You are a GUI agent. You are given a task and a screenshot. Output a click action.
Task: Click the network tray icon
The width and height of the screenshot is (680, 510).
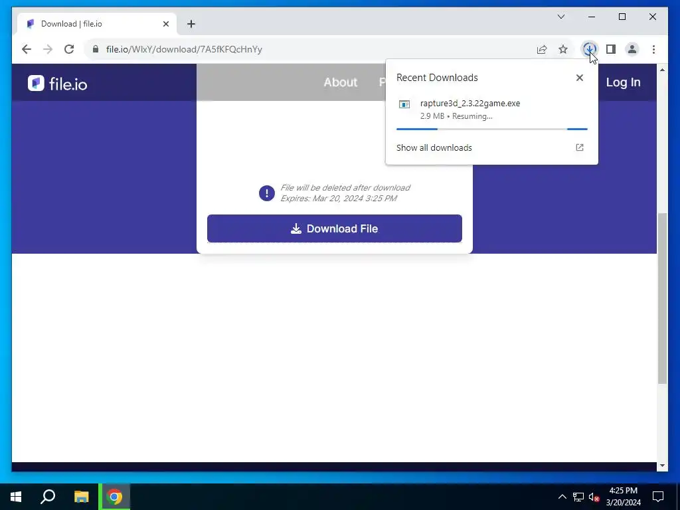tap(578, 497)
